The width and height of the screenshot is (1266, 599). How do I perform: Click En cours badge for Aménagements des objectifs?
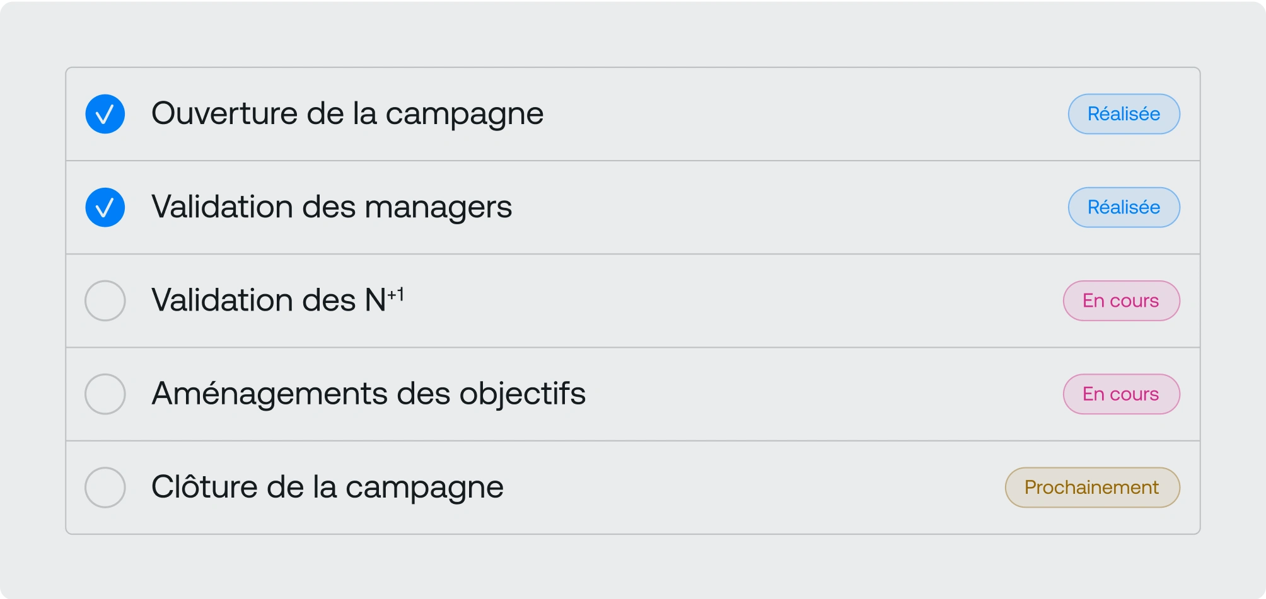point(1121,394)
